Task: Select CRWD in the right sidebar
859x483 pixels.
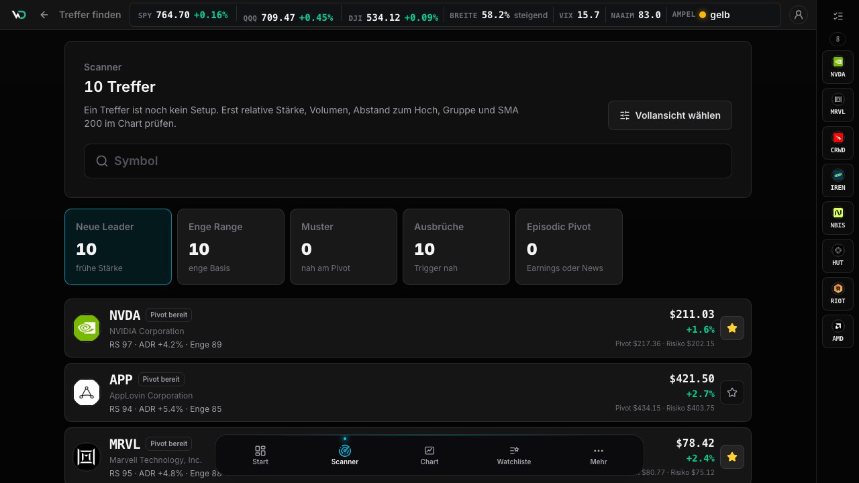Action: pos(838,143)
